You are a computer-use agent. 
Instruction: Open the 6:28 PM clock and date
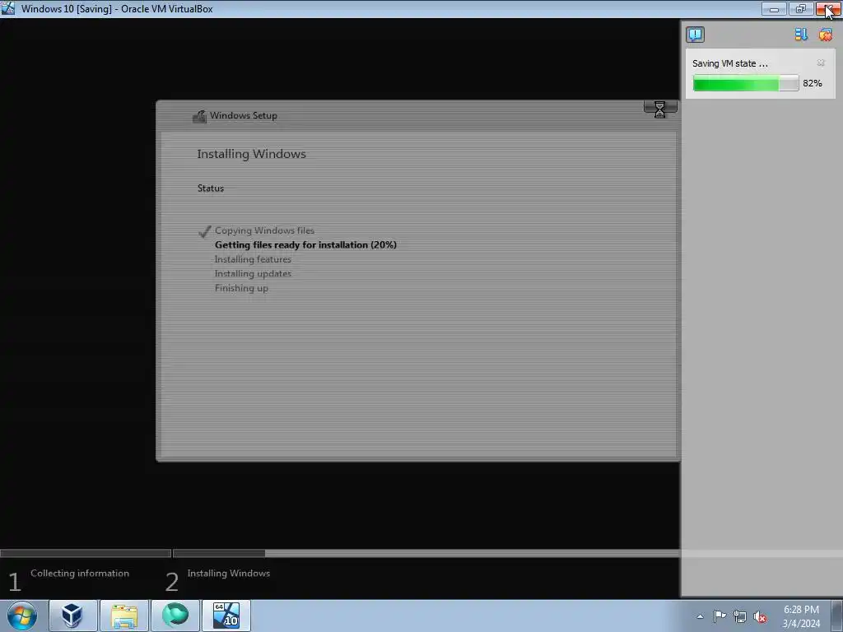(801, 616)
